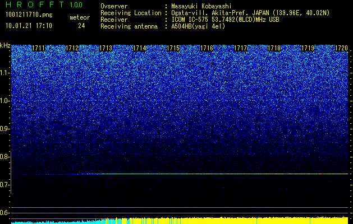
Task: Click the 0.9 frequency axis label
Action: point(4,129)
